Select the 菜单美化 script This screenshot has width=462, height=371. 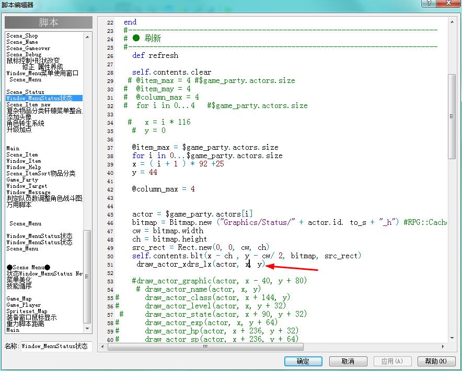coord(19,280)
